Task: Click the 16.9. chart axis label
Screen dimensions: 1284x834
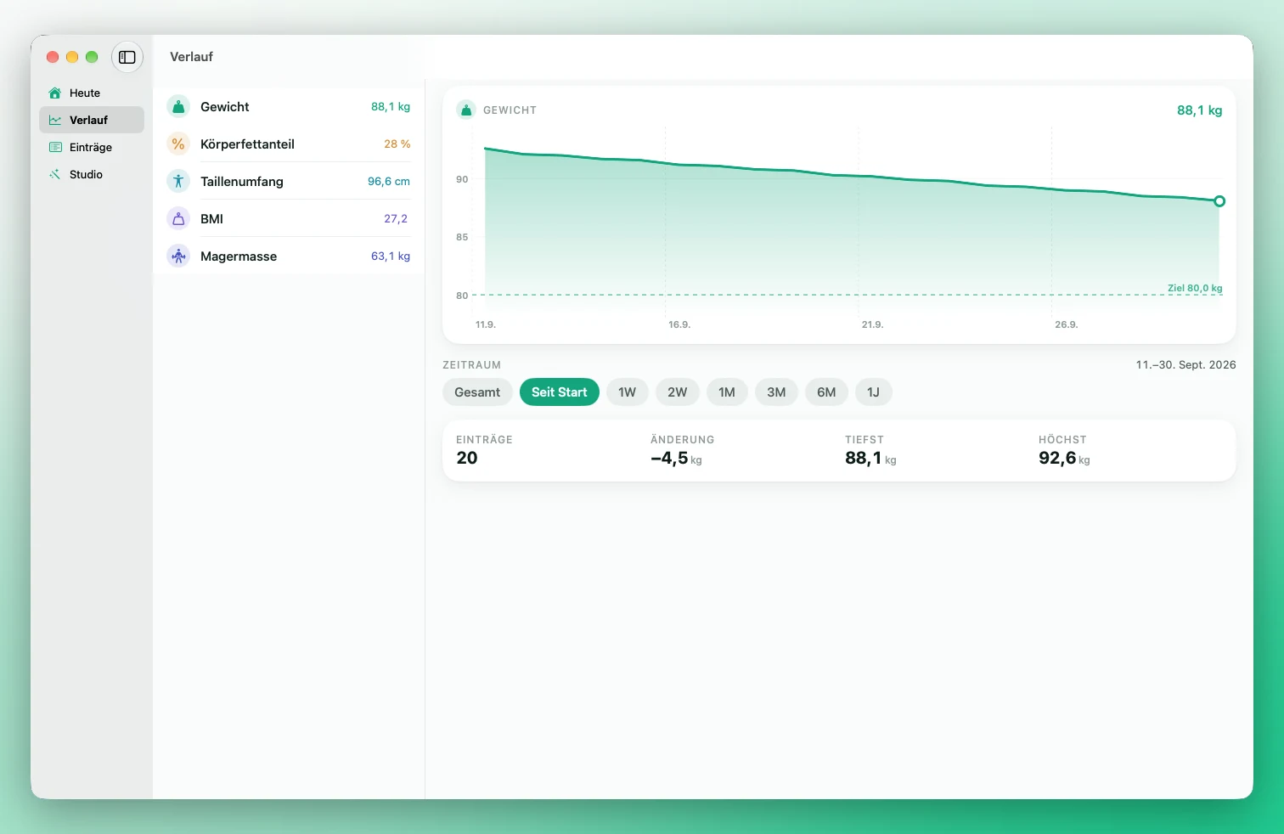Action: pyautogui.click(x=679, y=324)
